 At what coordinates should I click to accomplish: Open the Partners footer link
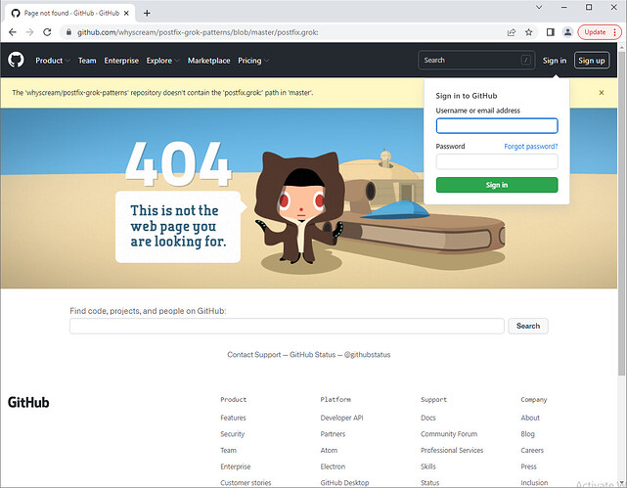[333, 434]
